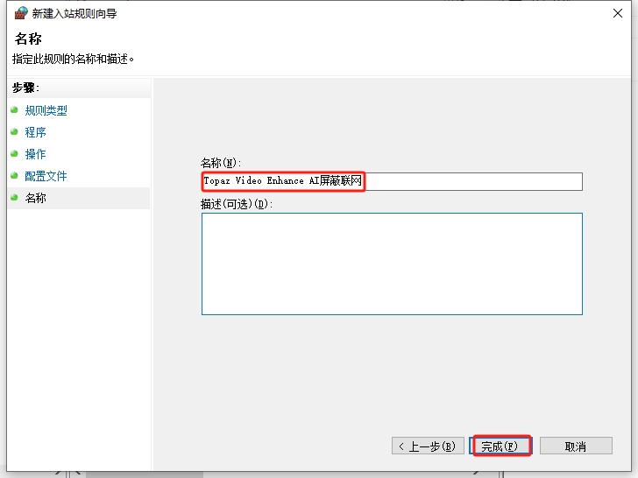Viewport: 638px width, 478px height.
Task: Open the 规则类型 step link
Action: (46, 110)
